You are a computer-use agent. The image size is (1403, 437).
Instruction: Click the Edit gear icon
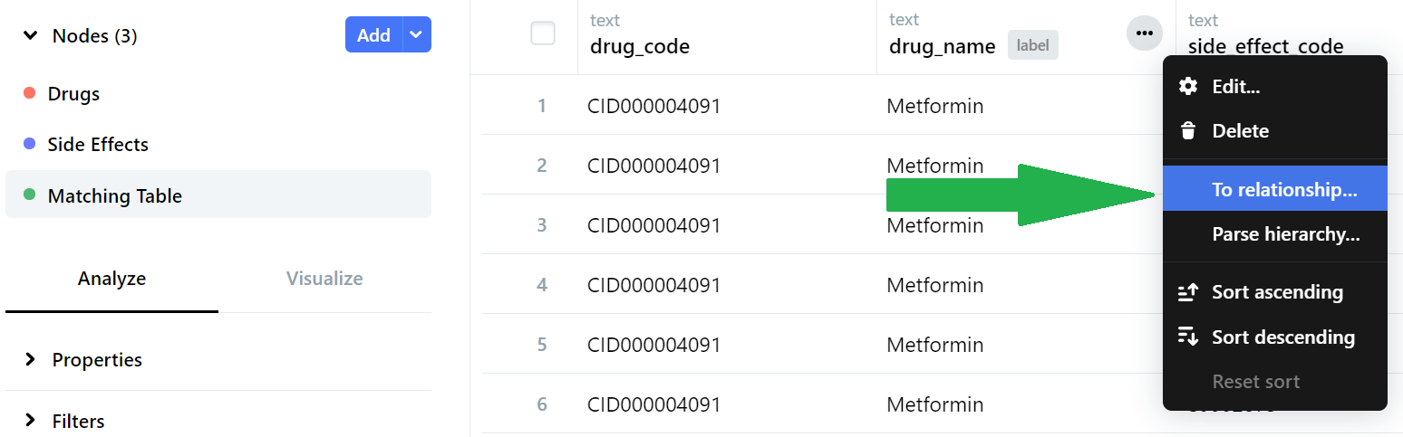click(1187, 87)
